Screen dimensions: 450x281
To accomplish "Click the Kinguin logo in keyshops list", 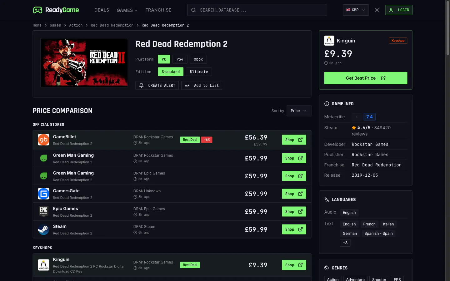I will pos(43,265).
